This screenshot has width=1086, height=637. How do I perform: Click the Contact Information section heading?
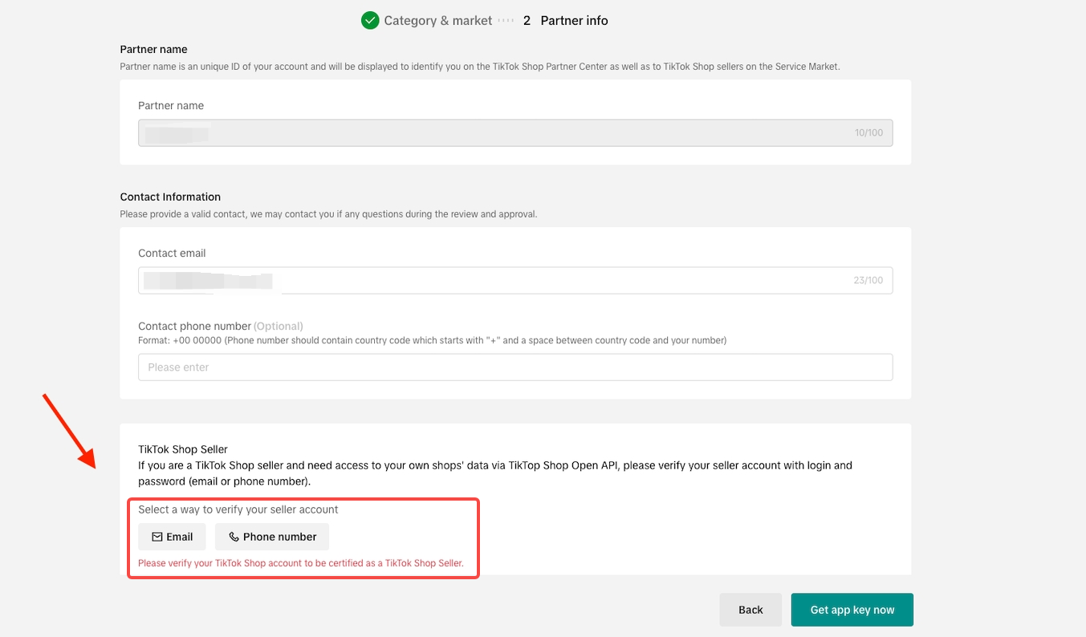point(170,197)
